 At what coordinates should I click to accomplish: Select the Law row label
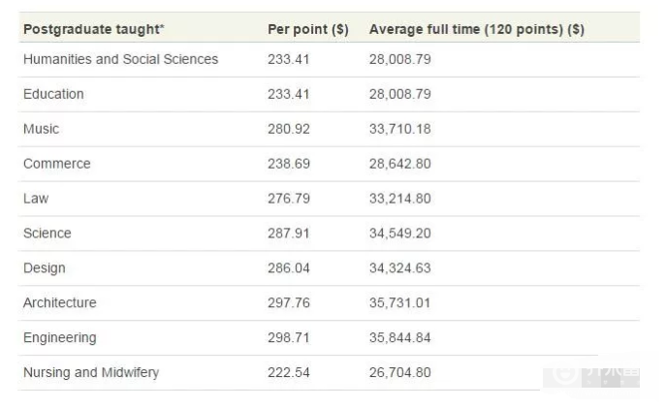[x=36, y=199]
